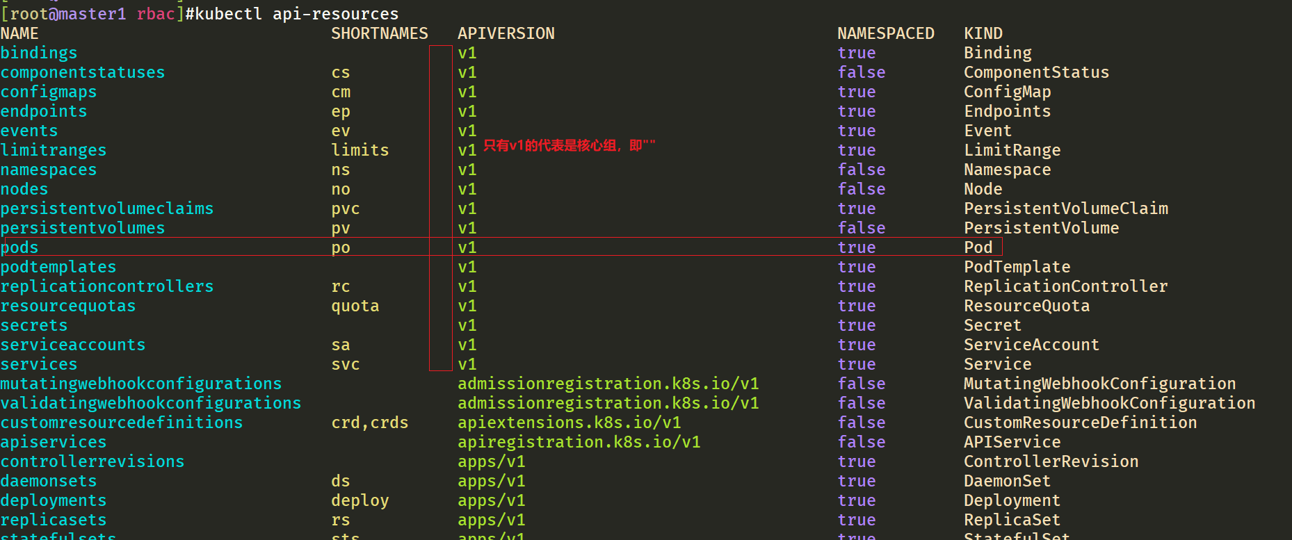The width and height of the screenshot is (1292, 540).
Task: Click the 'cs' shortname
Action: (x=341, y=72)
